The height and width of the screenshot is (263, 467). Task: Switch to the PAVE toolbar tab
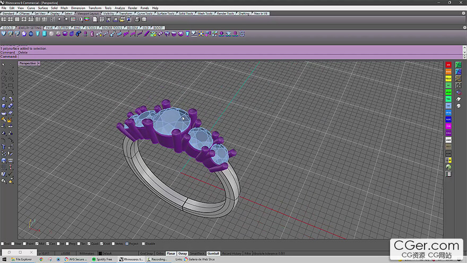[x=49, y=28]
